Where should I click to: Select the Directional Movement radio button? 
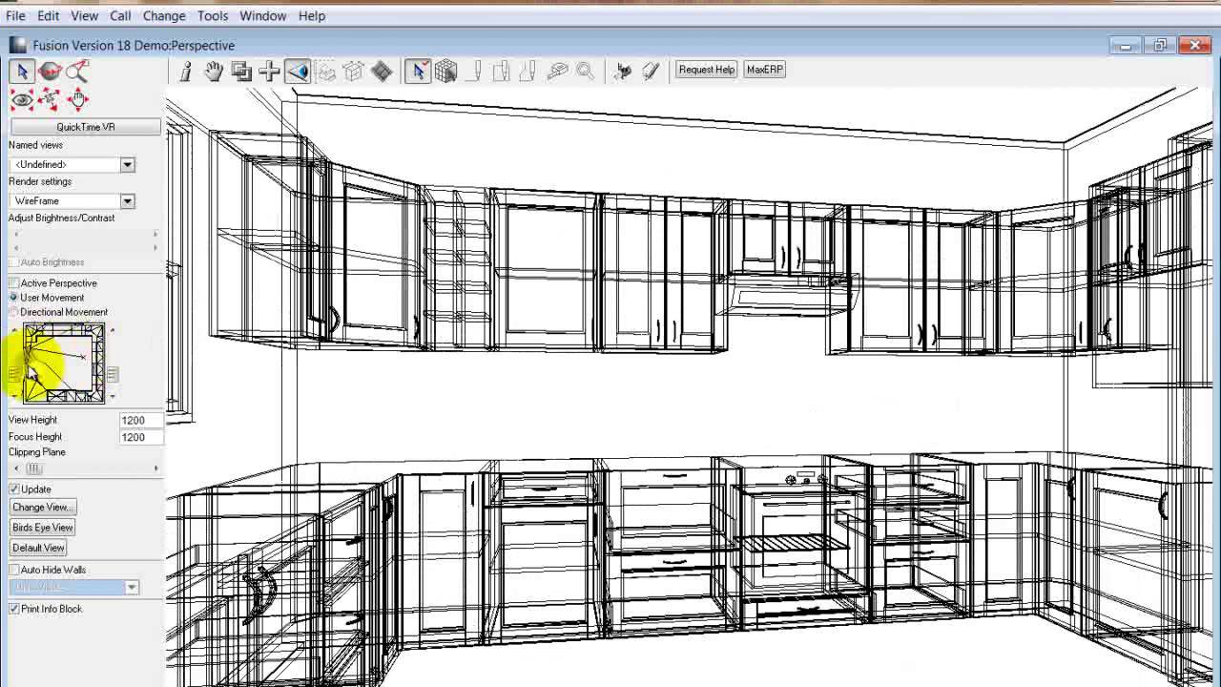[x=14, y=312]
